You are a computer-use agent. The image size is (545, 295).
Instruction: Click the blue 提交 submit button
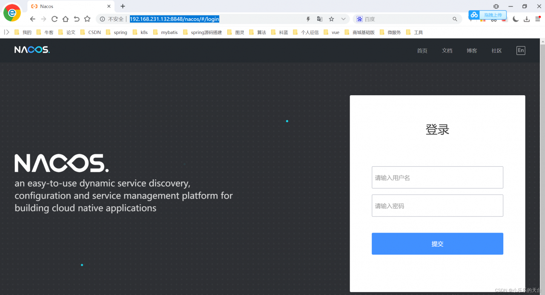[437, 244]
